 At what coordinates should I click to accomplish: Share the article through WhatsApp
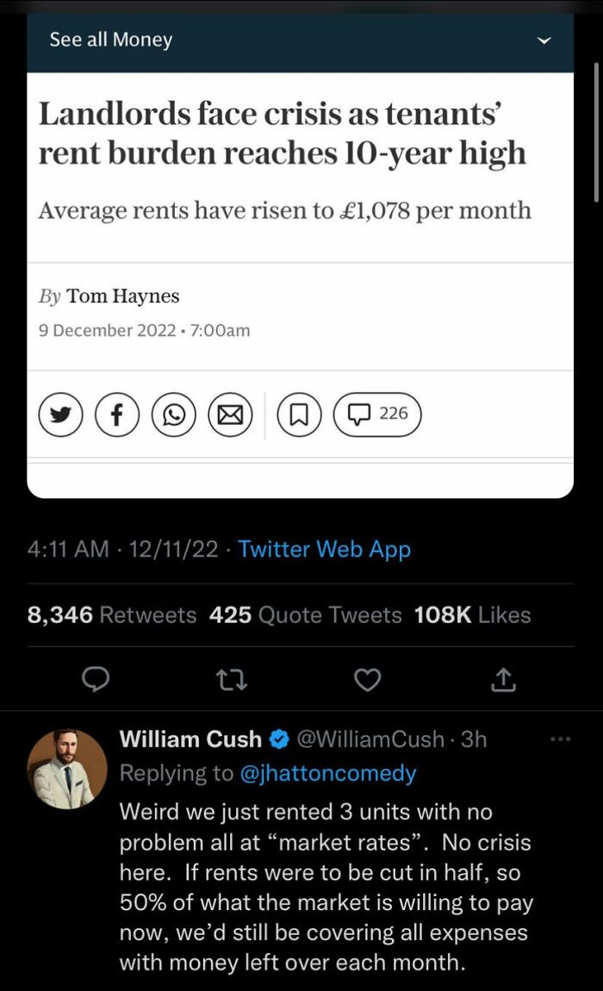click(x=174, y=414)
